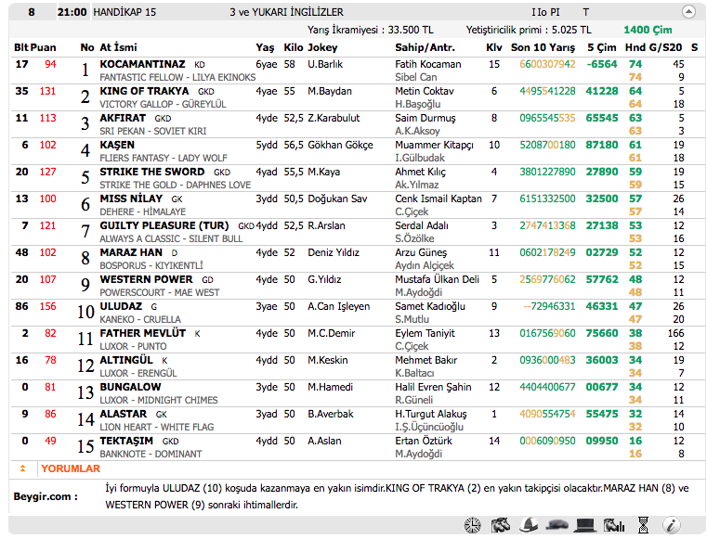Sort table by Kilo column header
Screen dimensions: 707x539
(x=293, y=46)
